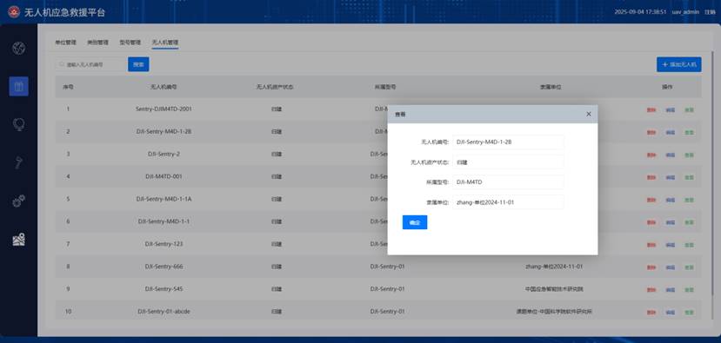View row 6 DJI-Sentry-M4D-1-1 details
The width and height of the screenshot is (721, 343).
(689, 222)
